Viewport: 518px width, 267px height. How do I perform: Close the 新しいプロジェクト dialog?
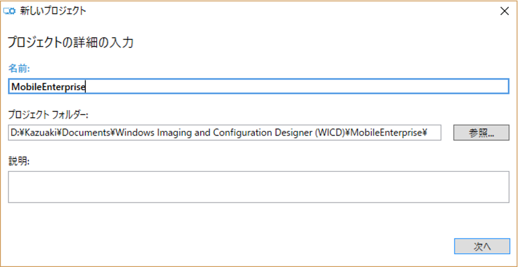(504, 11)
